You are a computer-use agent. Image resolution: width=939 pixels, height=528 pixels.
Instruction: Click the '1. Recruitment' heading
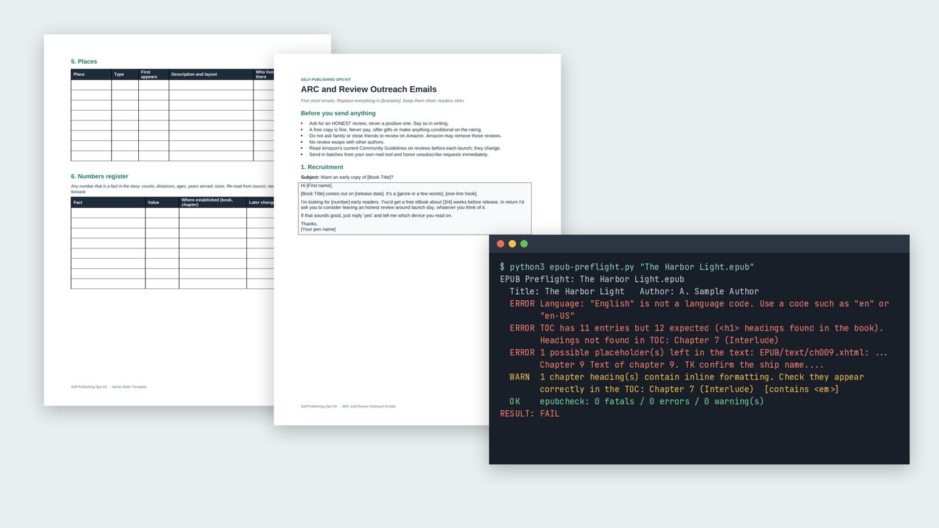[x=322, y=167]
